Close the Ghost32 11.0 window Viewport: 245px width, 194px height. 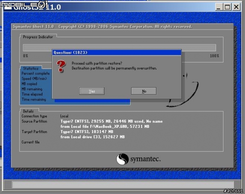click(236, 7)
